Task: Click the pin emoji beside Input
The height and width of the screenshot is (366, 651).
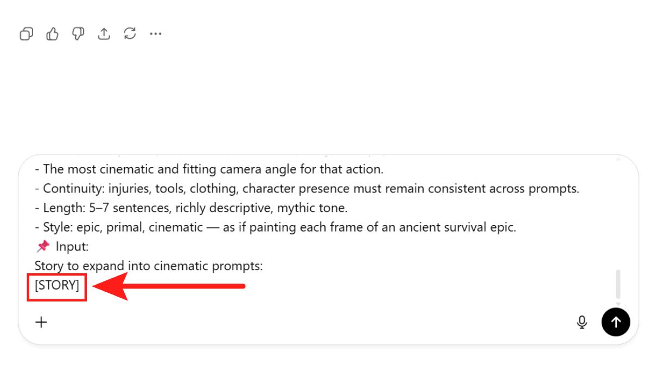Action: [x=42, y=247]
